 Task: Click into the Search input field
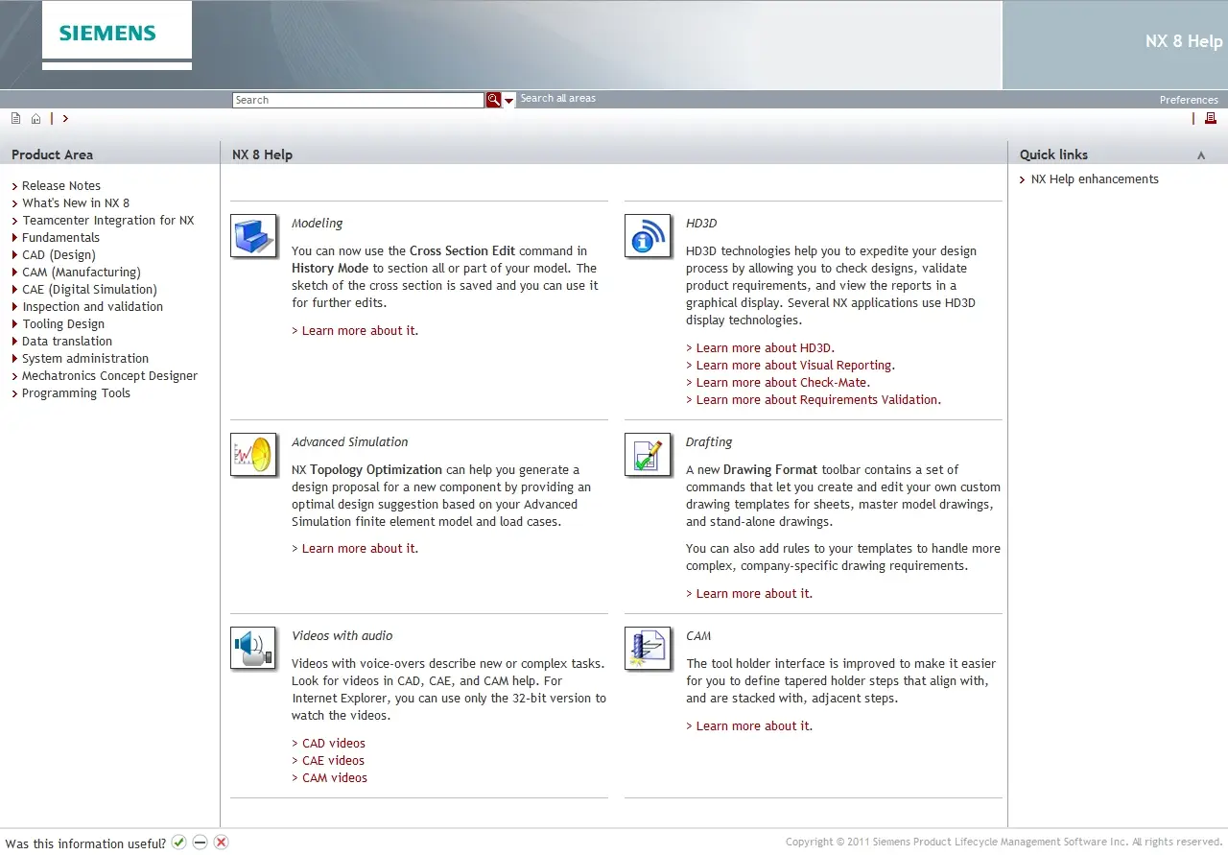click(x=358, y=100)
